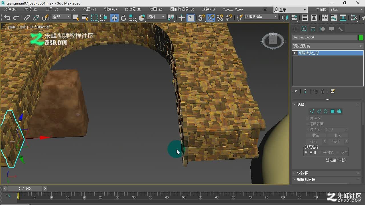The image size is (365, 205).
Task: Open the 渲染(R) menu
Action: [208, 9]
